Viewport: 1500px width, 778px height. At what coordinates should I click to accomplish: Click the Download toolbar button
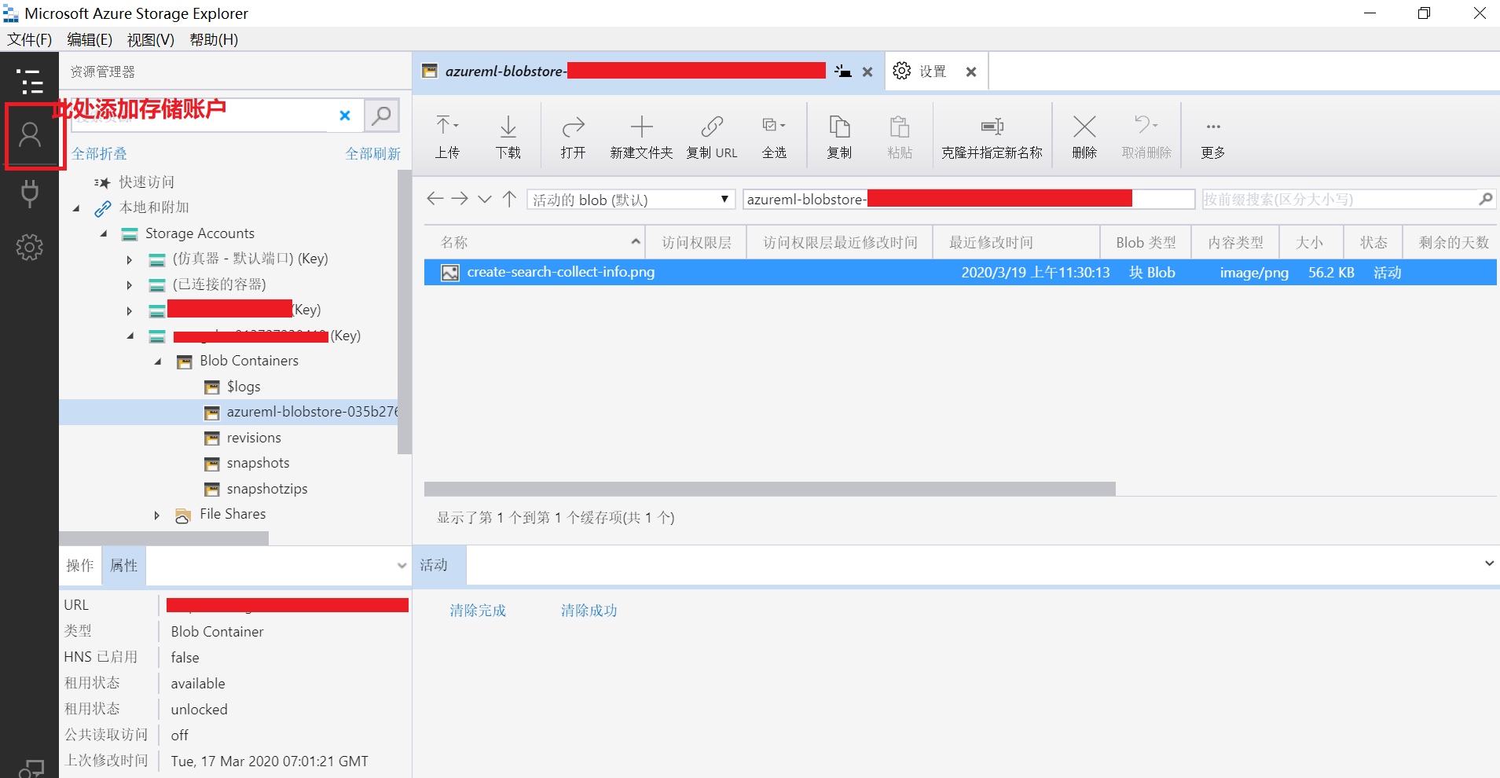(508, 136)
